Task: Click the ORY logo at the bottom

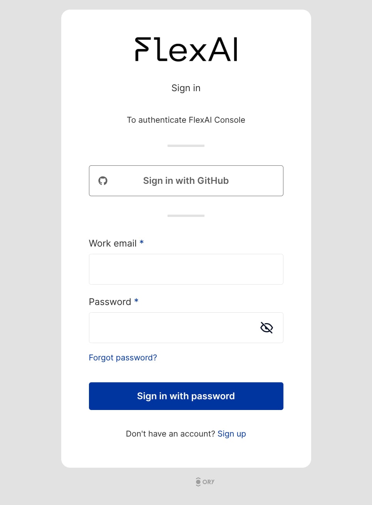Action: click(x=204, y=482)
